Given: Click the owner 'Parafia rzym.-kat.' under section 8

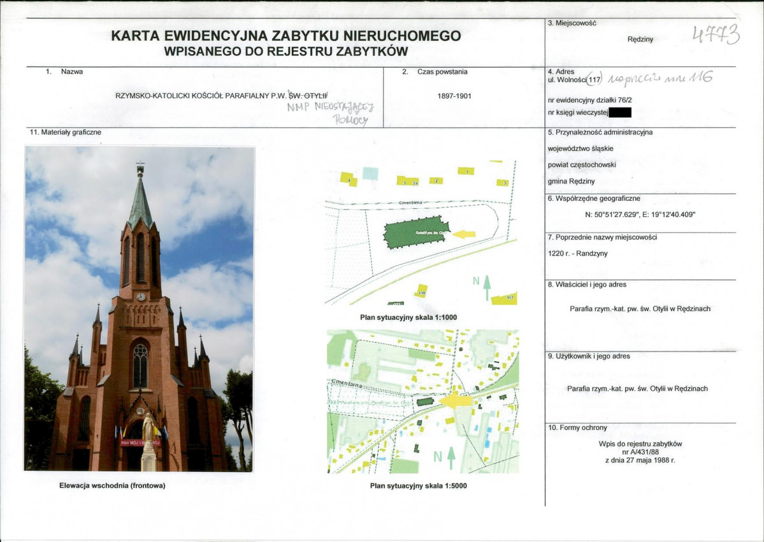Looking at the screenshot, I should pyautogui.click(x=596, y=309).
